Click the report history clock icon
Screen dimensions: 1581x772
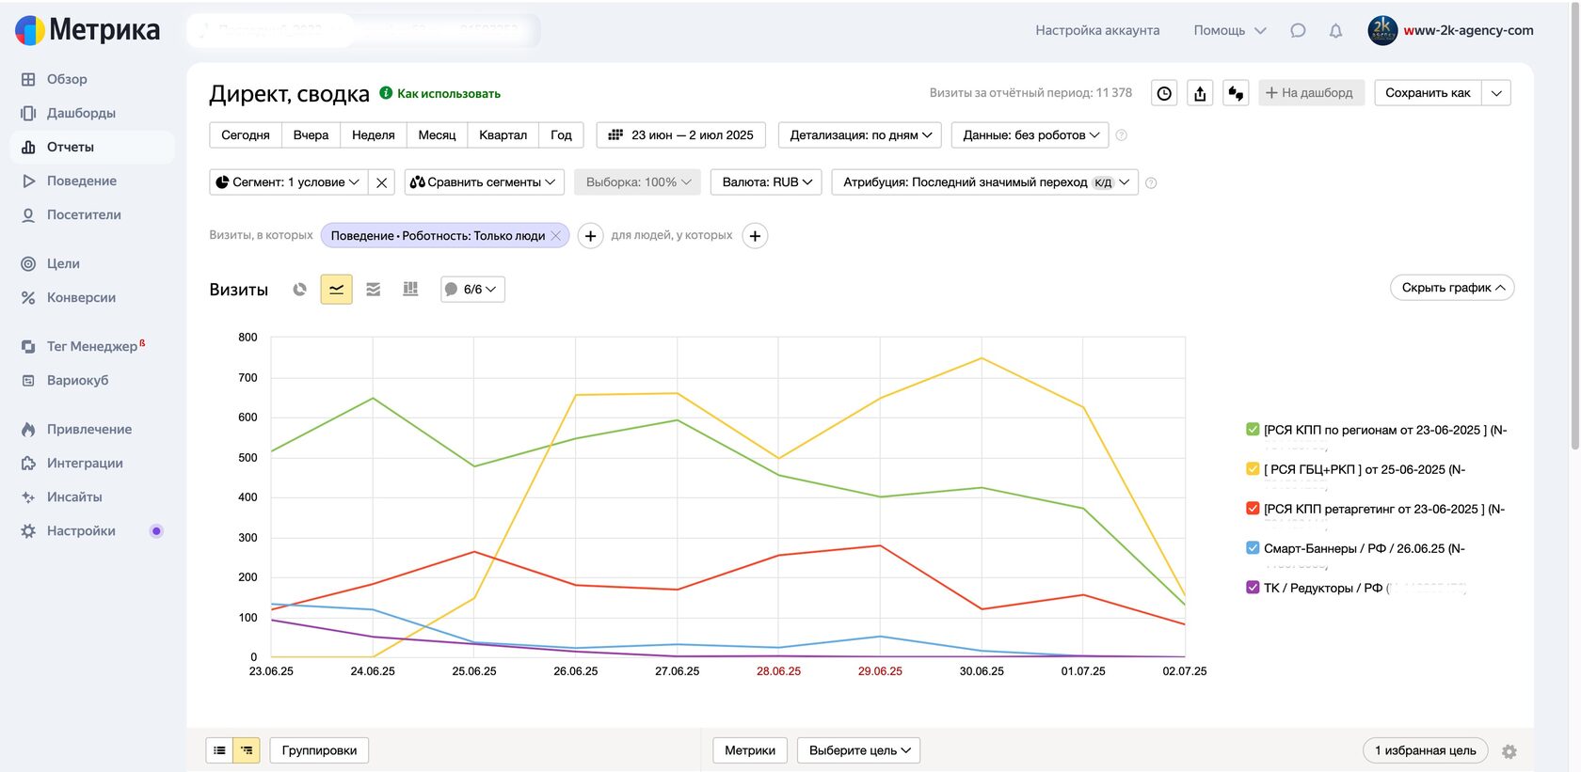point(1164,93)
